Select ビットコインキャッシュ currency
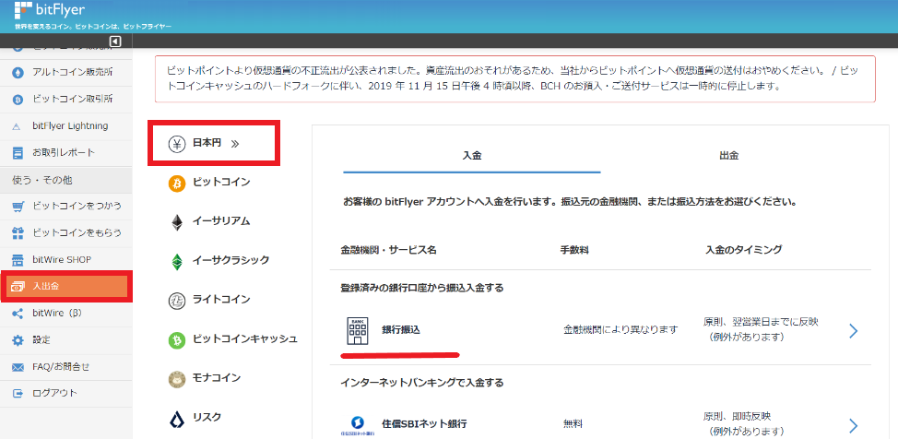Viewport: 898px width, 439px height. click(x=245, y=339)
